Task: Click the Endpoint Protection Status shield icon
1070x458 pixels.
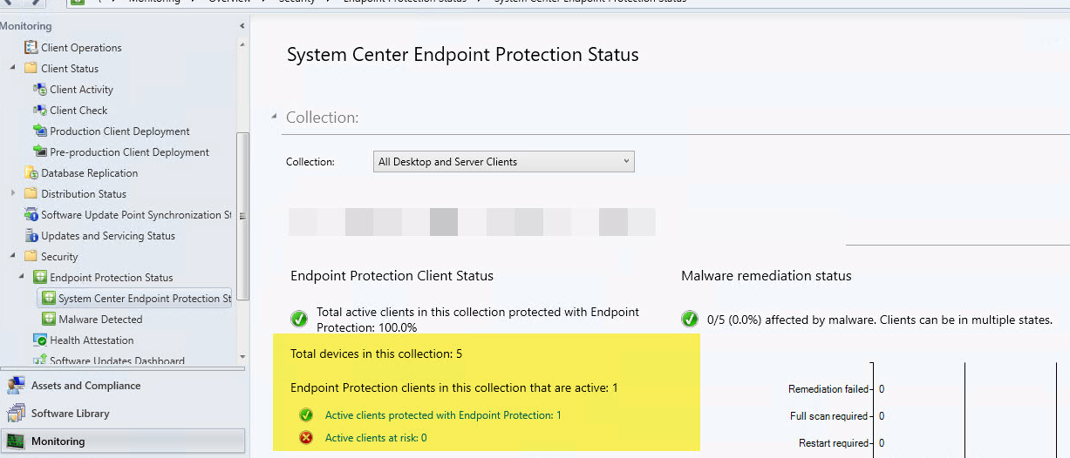Action: click(x=39, y=278)
